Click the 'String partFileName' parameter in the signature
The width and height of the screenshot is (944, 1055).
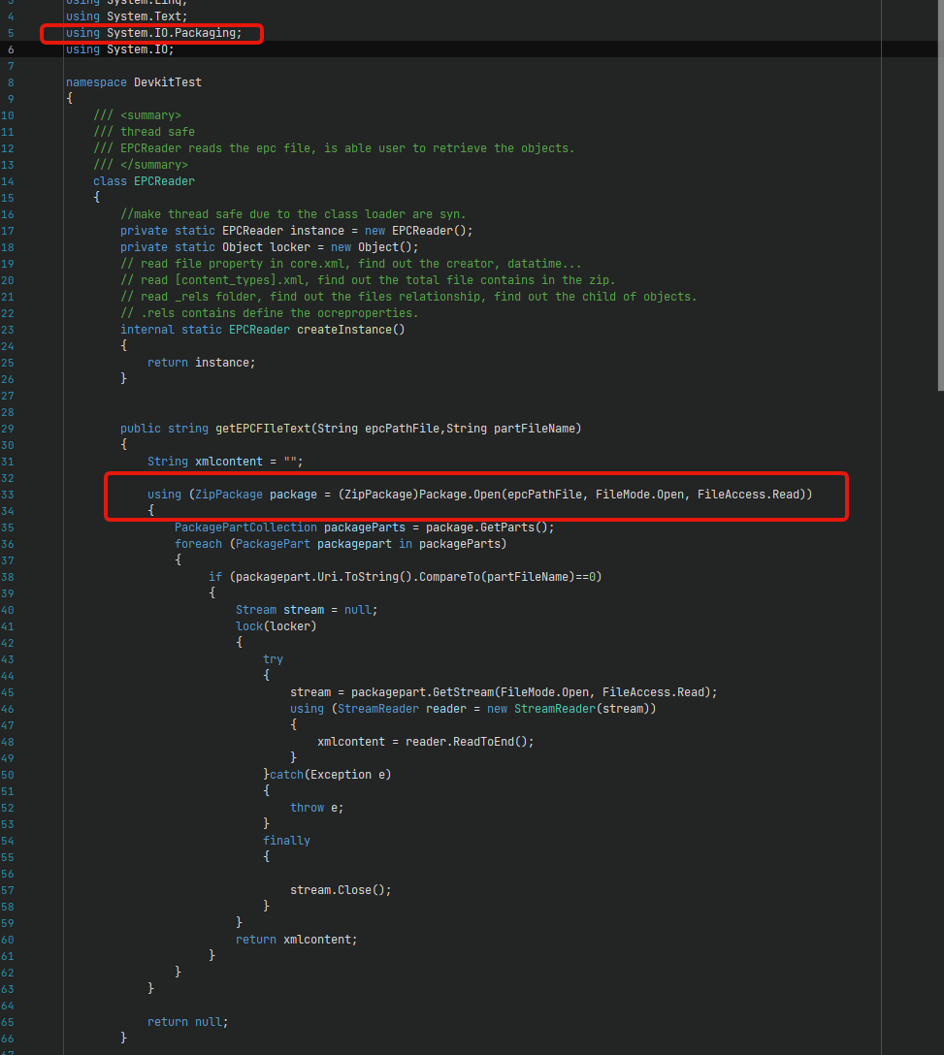click(x=510, y=429)
